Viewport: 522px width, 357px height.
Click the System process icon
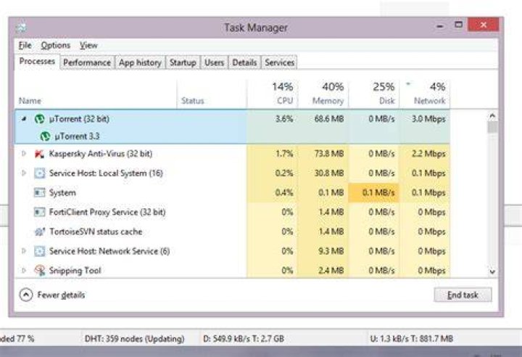(x=39, y=193)
